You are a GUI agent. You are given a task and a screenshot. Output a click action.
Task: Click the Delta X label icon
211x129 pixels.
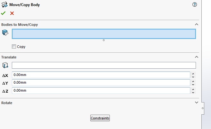pos(5,75)
